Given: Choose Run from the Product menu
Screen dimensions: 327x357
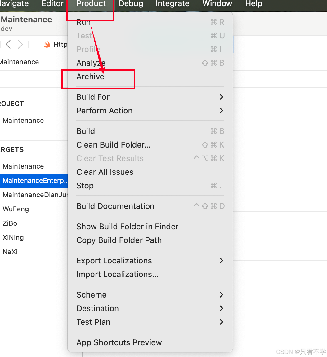Looking at the screenshot, I should [x=150, y=22].
